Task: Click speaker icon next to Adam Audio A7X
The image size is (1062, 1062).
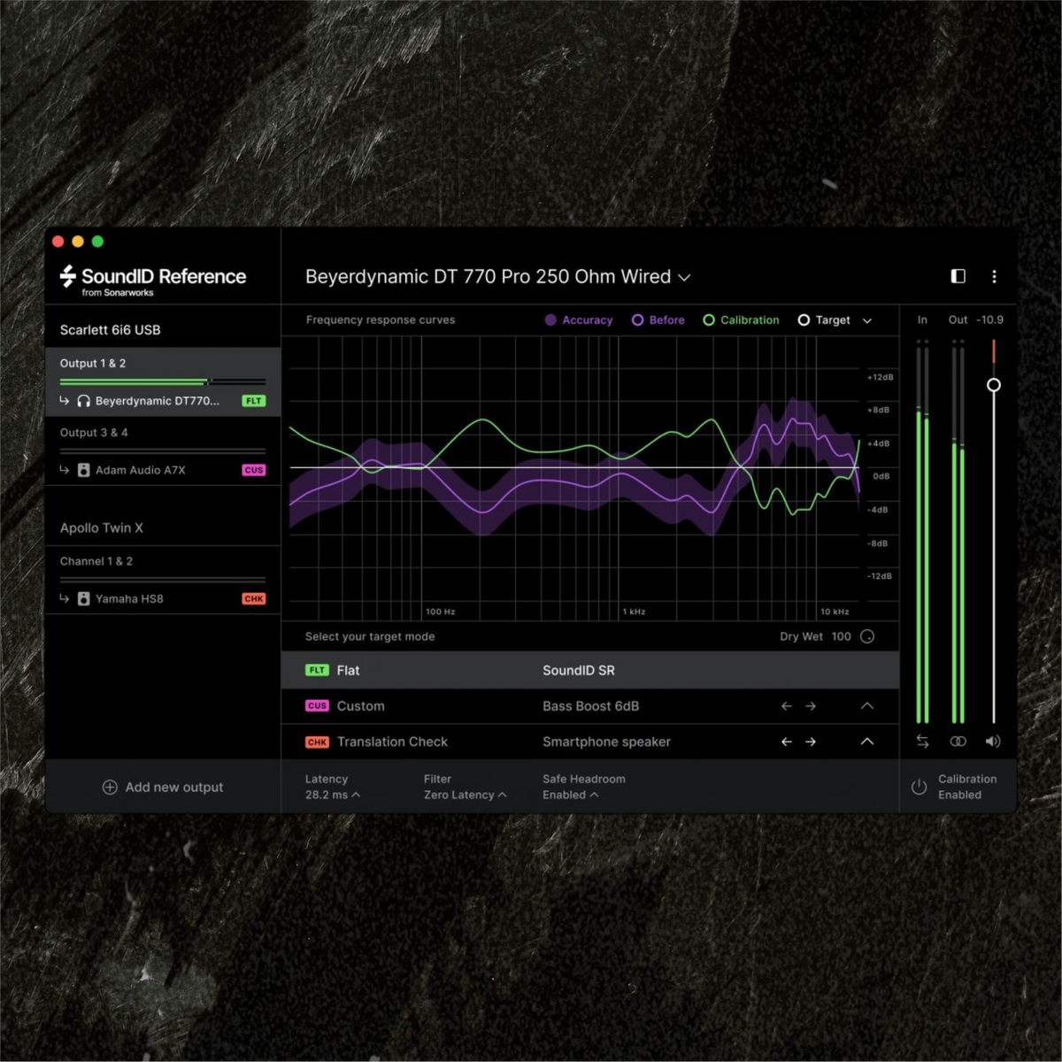Action: pyautogui.click(x=83, y=470)
